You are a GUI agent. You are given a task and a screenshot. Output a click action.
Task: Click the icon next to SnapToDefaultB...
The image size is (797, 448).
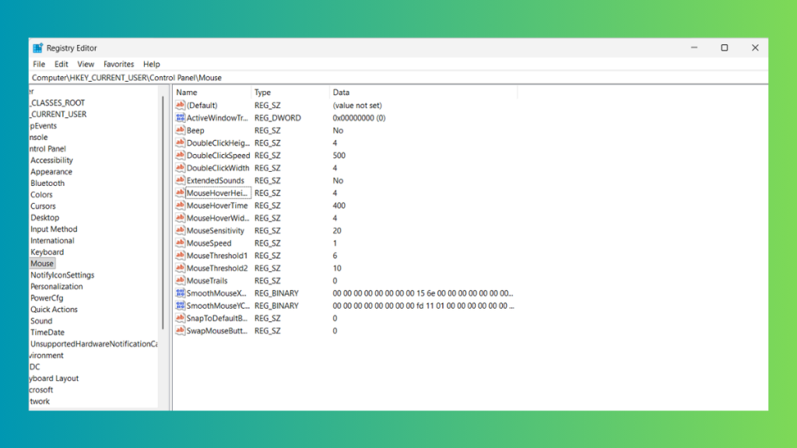pos(180,318)
